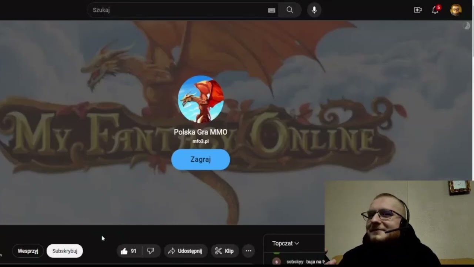Click the Subskrybuj button
This screenshot has height=267, width=474.
[65, 251]
